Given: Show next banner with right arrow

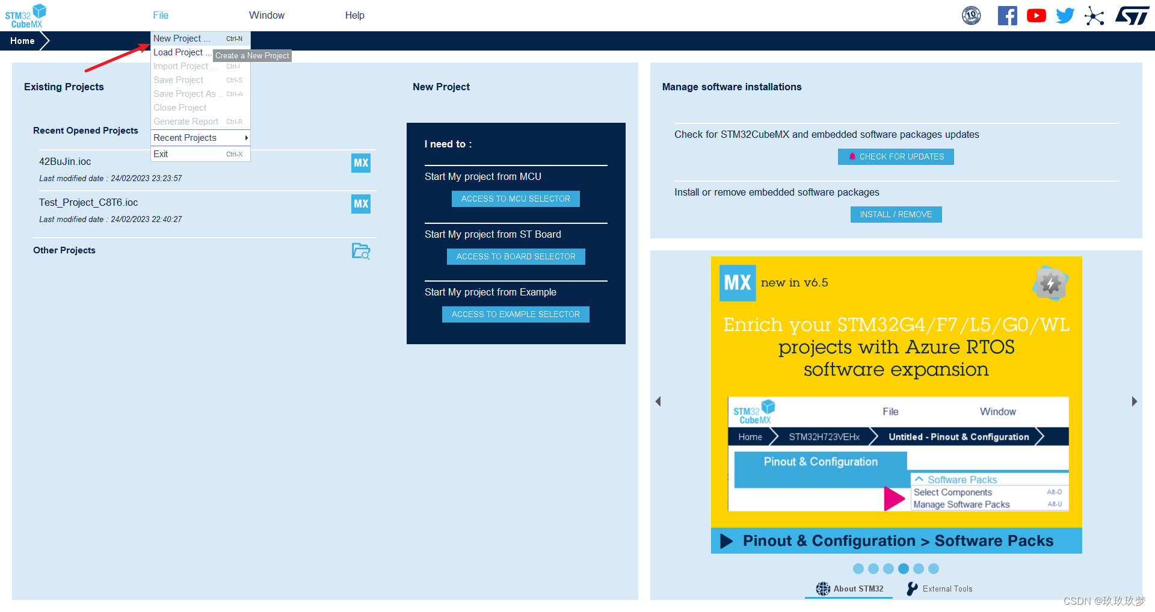Looking at the screenshot, I should (1135, 401).
